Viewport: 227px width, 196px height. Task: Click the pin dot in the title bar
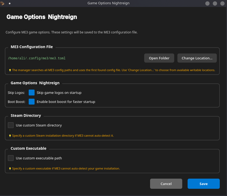(x=10, y=3)
